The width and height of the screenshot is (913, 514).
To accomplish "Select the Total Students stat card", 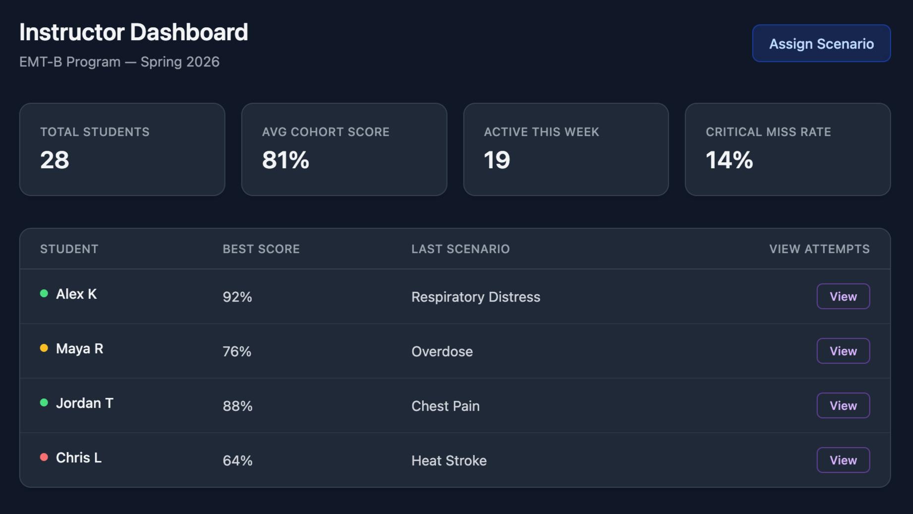I will [x=122, y=149].
